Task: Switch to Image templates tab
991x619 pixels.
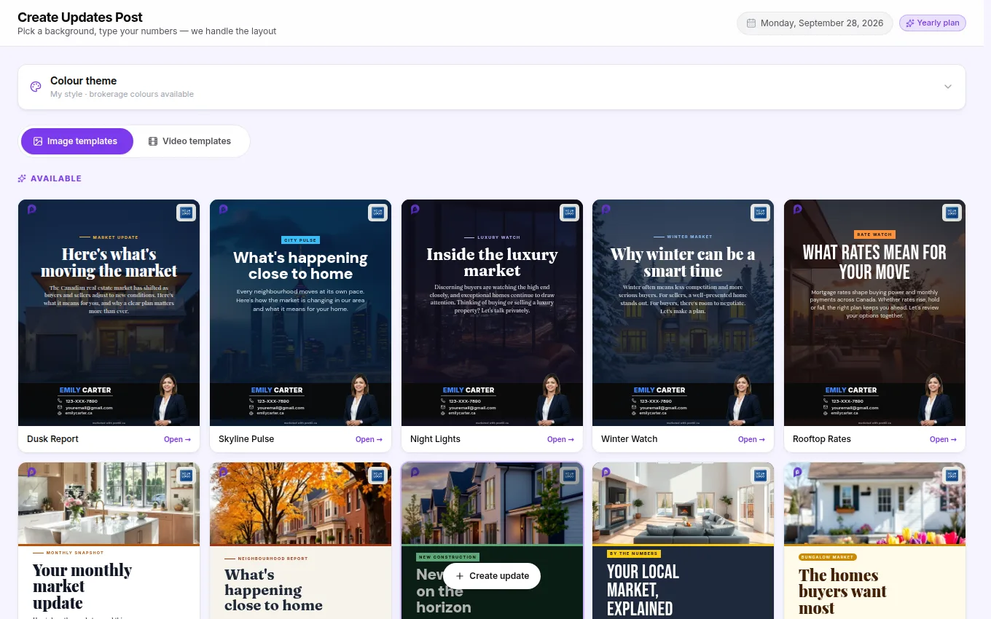Action: tap(77, 141)
